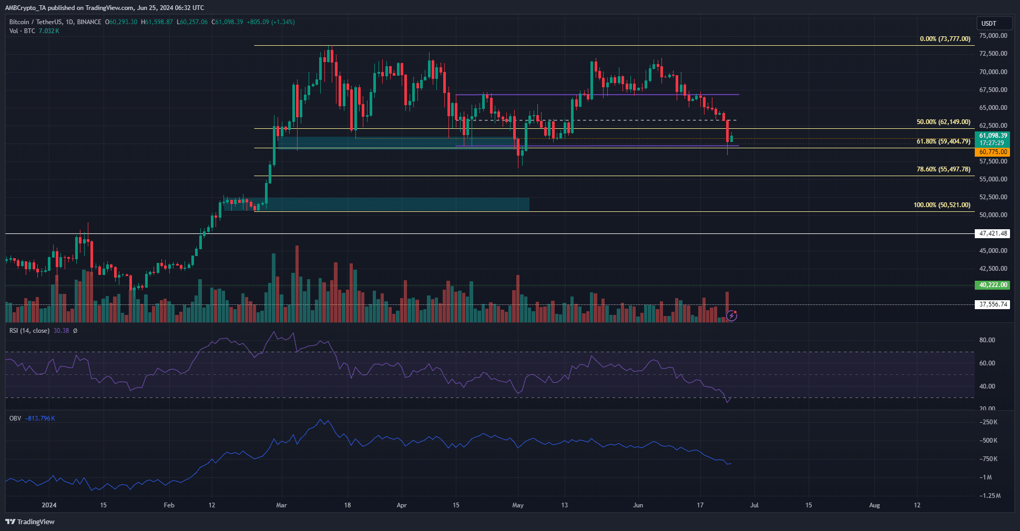
Task: Click the white 47,421.48 price level tag
Action: (x=993, y=233)
